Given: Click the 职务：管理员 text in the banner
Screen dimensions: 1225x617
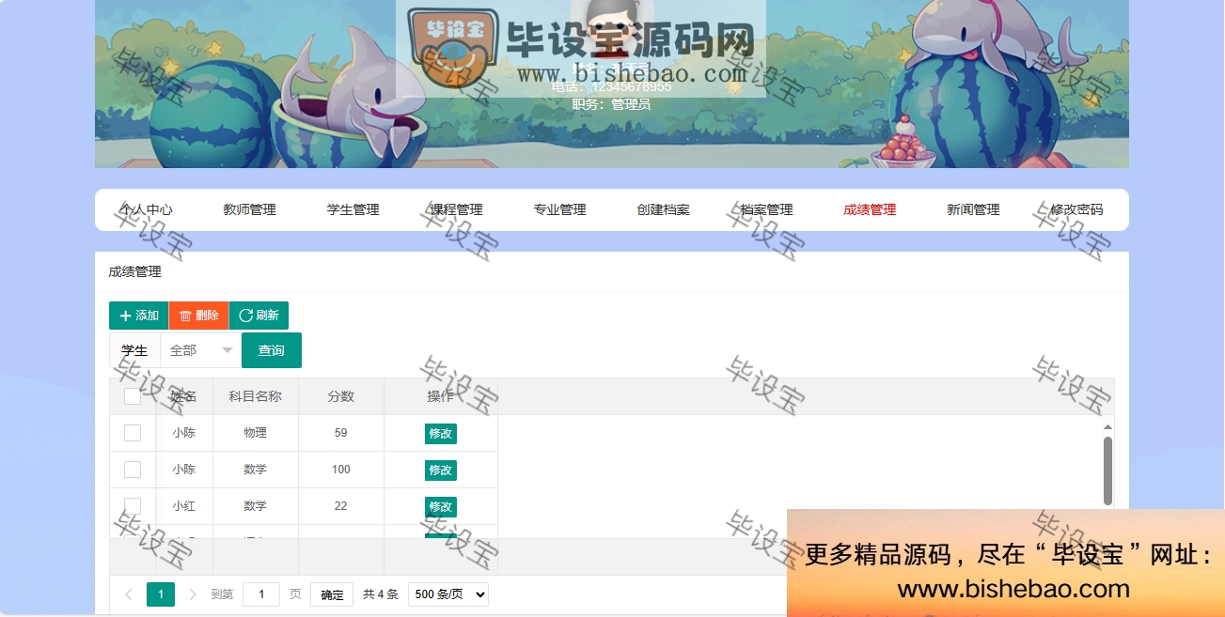Looking at the screenshot, I should (x=611, y=104).
